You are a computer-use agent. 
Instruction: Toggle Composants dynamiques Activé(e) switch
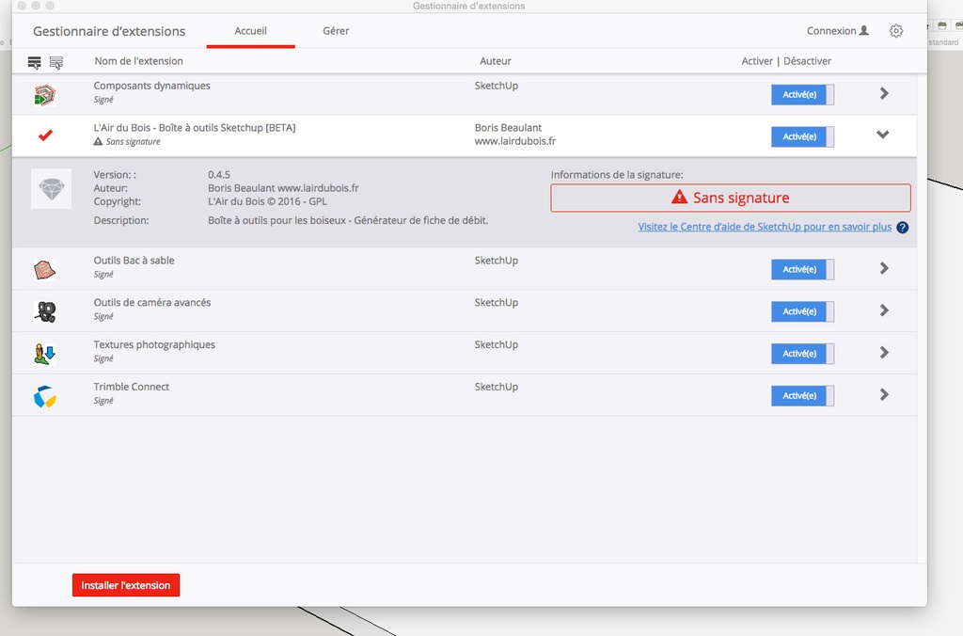click(802, 94)
